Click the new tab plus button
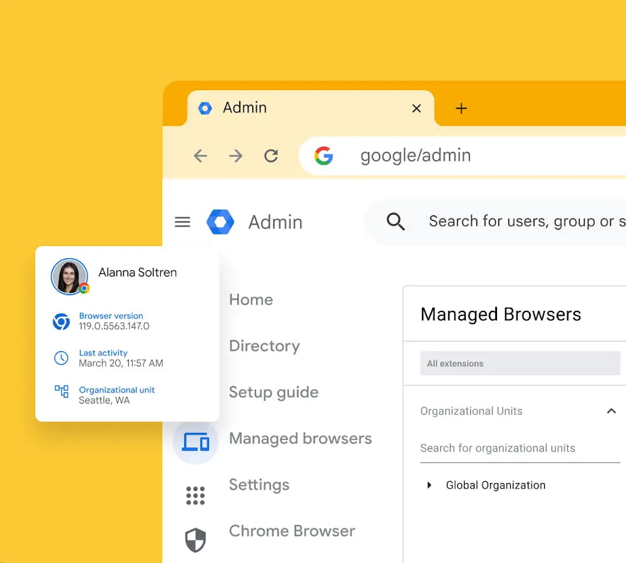 (461, 108)
